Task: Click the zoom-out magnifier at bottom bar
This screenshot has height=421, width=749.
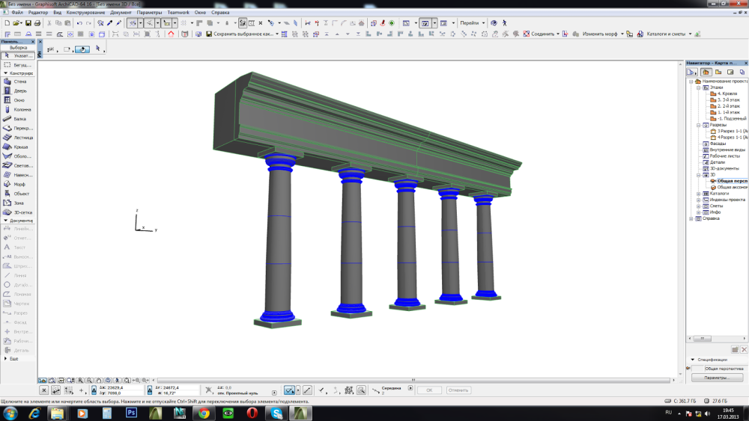Action: click(x=89, y=381)
